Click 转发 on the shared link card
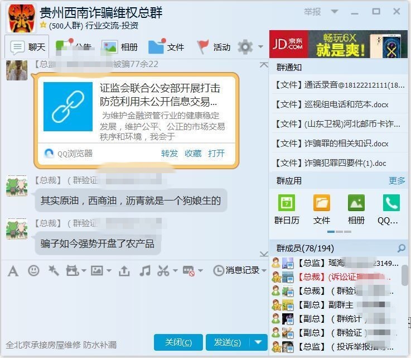The image size is (411, 358). point(170,153)
